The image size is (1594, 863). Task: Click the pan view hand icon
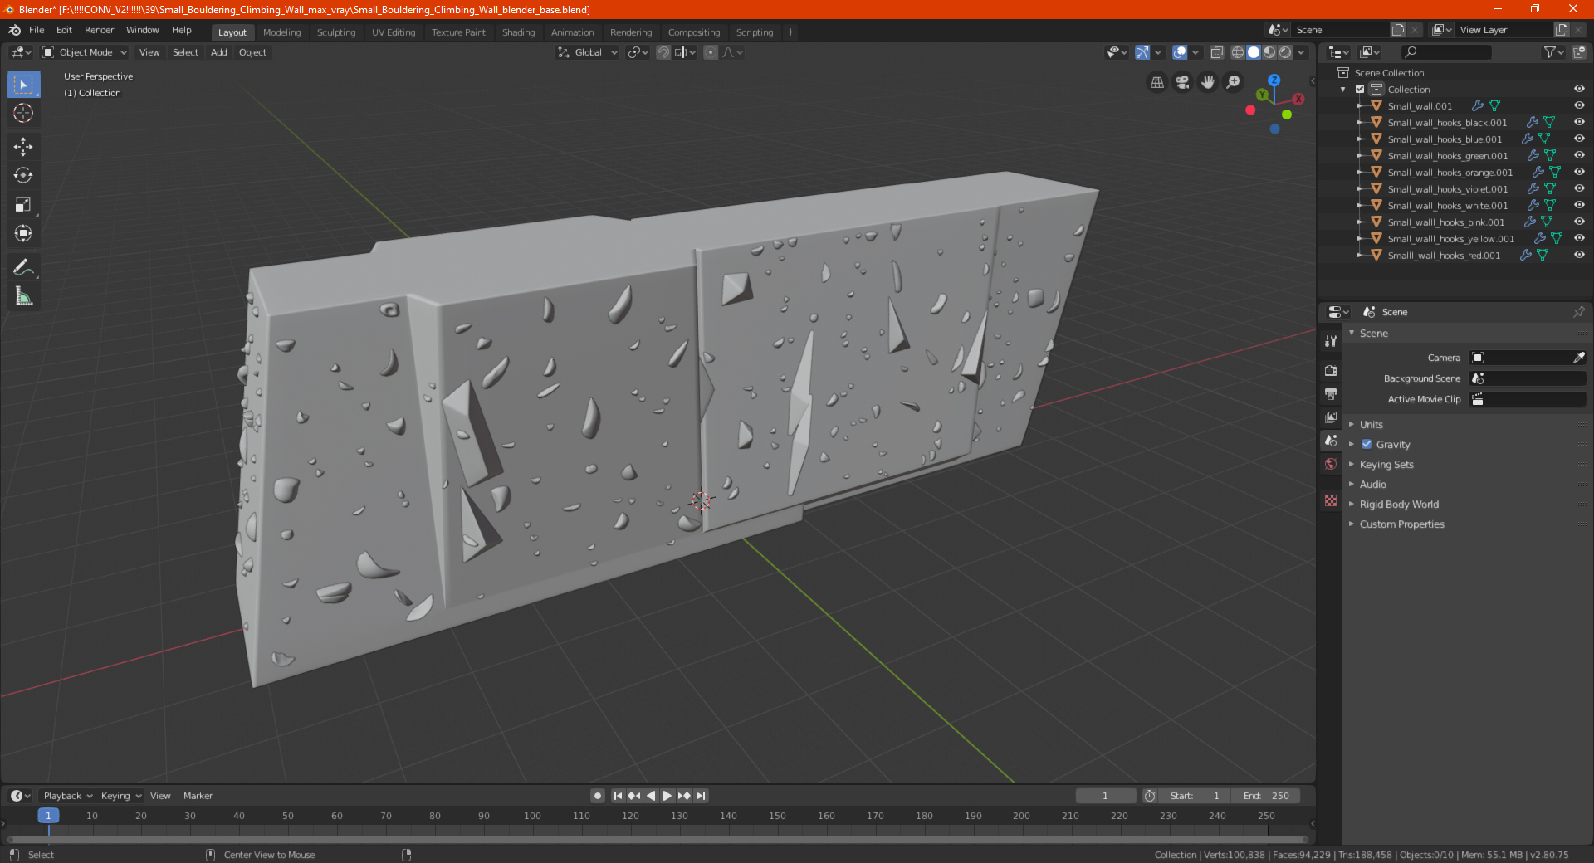pyautogui.click(x=1208, y=82)
